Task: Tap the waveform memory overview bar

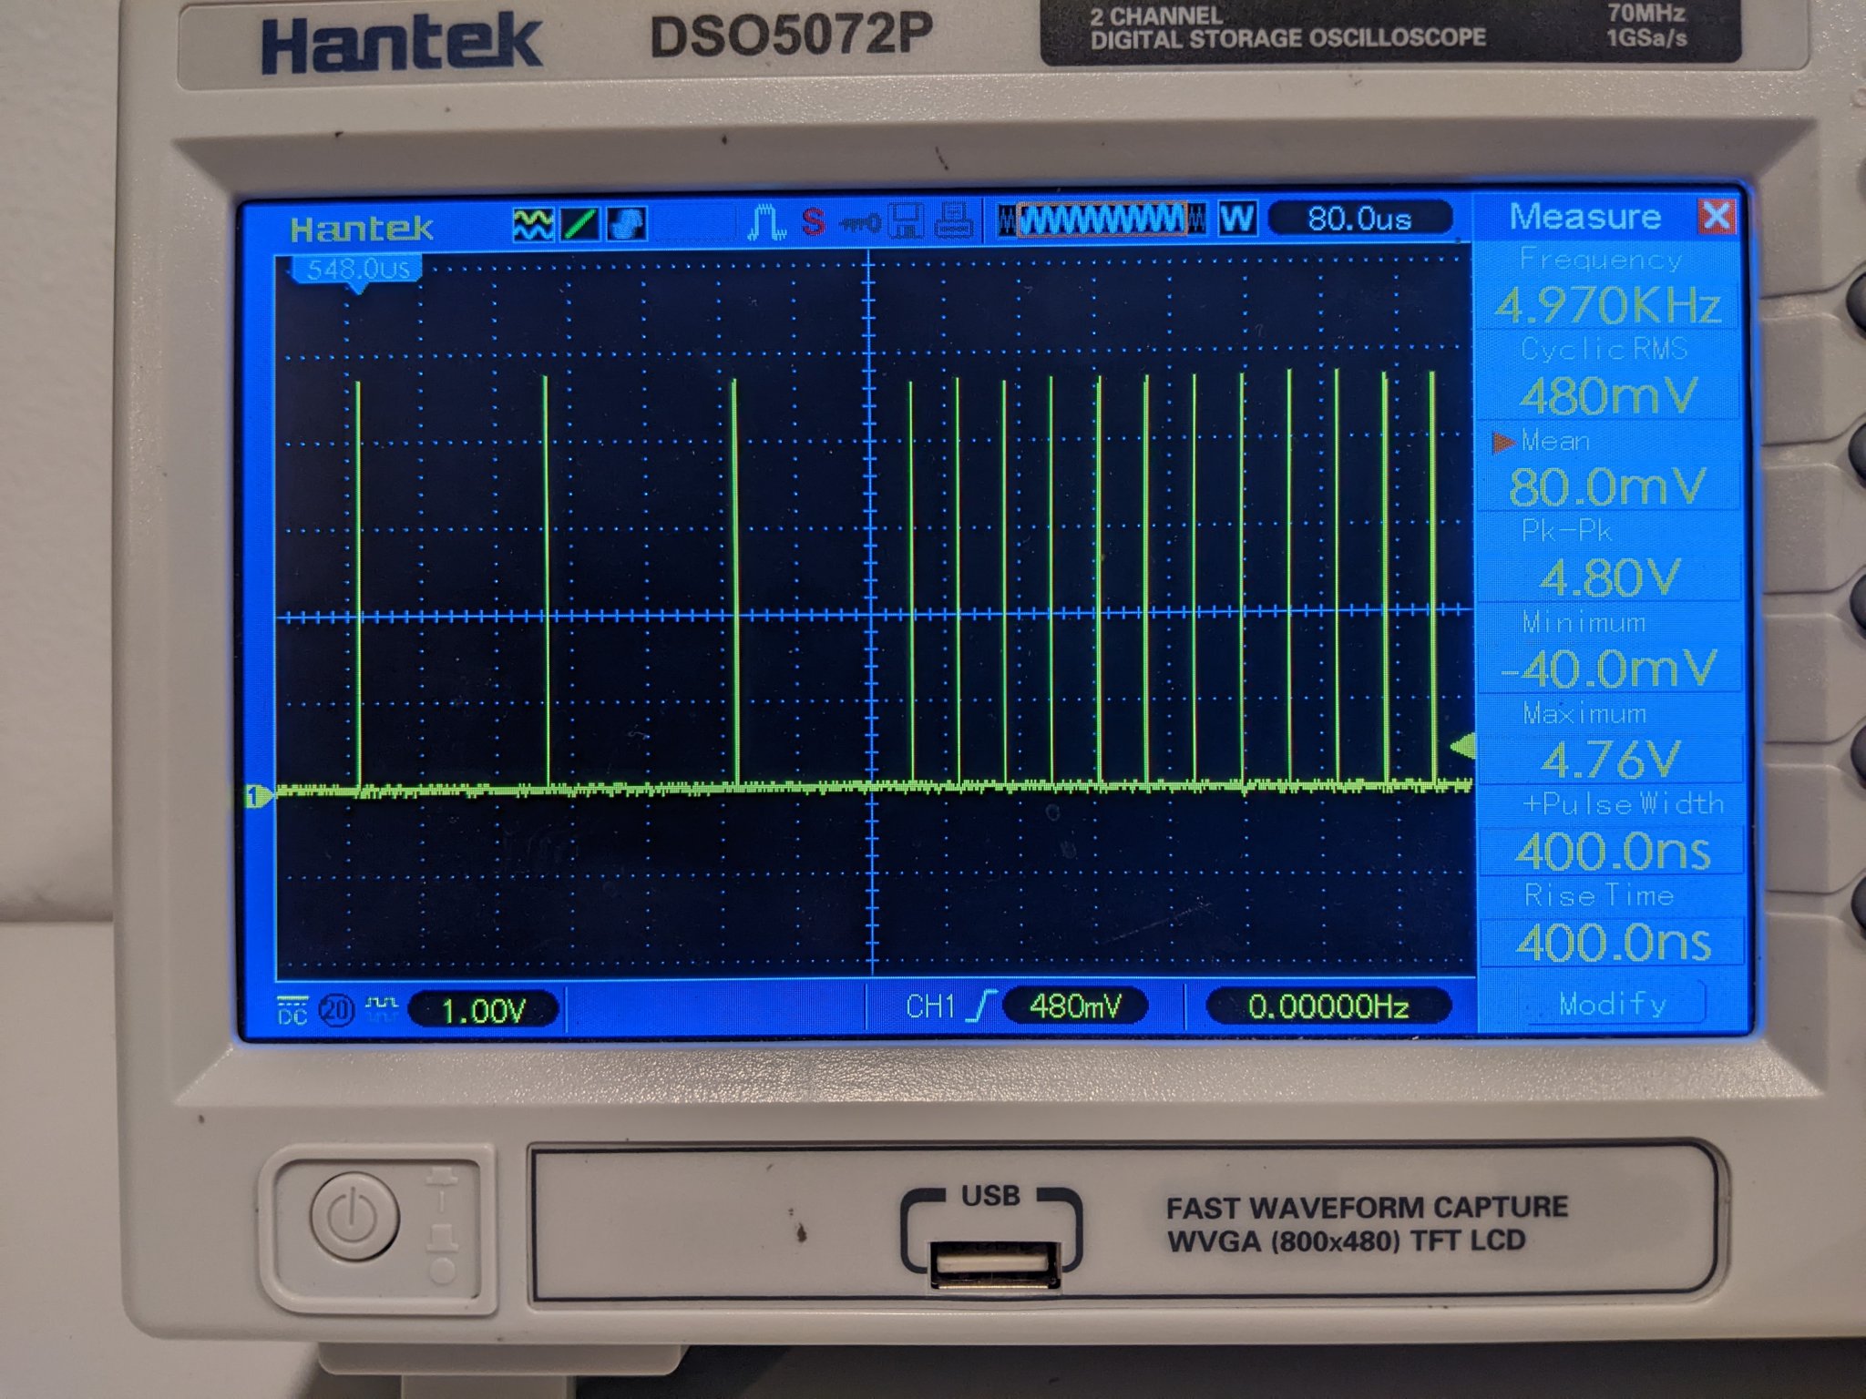Action: tap(1102, 220)
